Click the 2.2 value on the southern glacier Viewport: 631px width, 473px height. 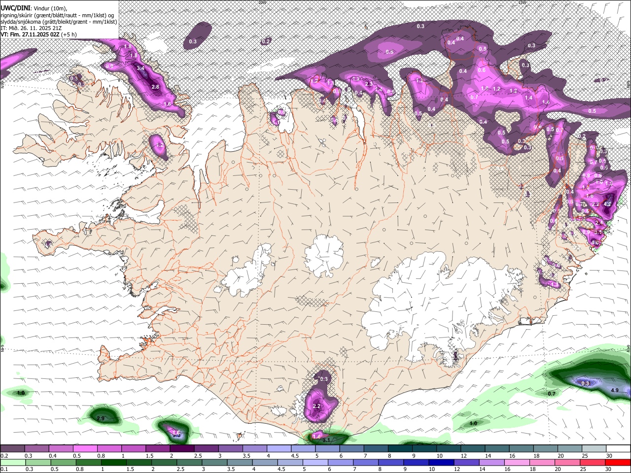coord(317,406)
